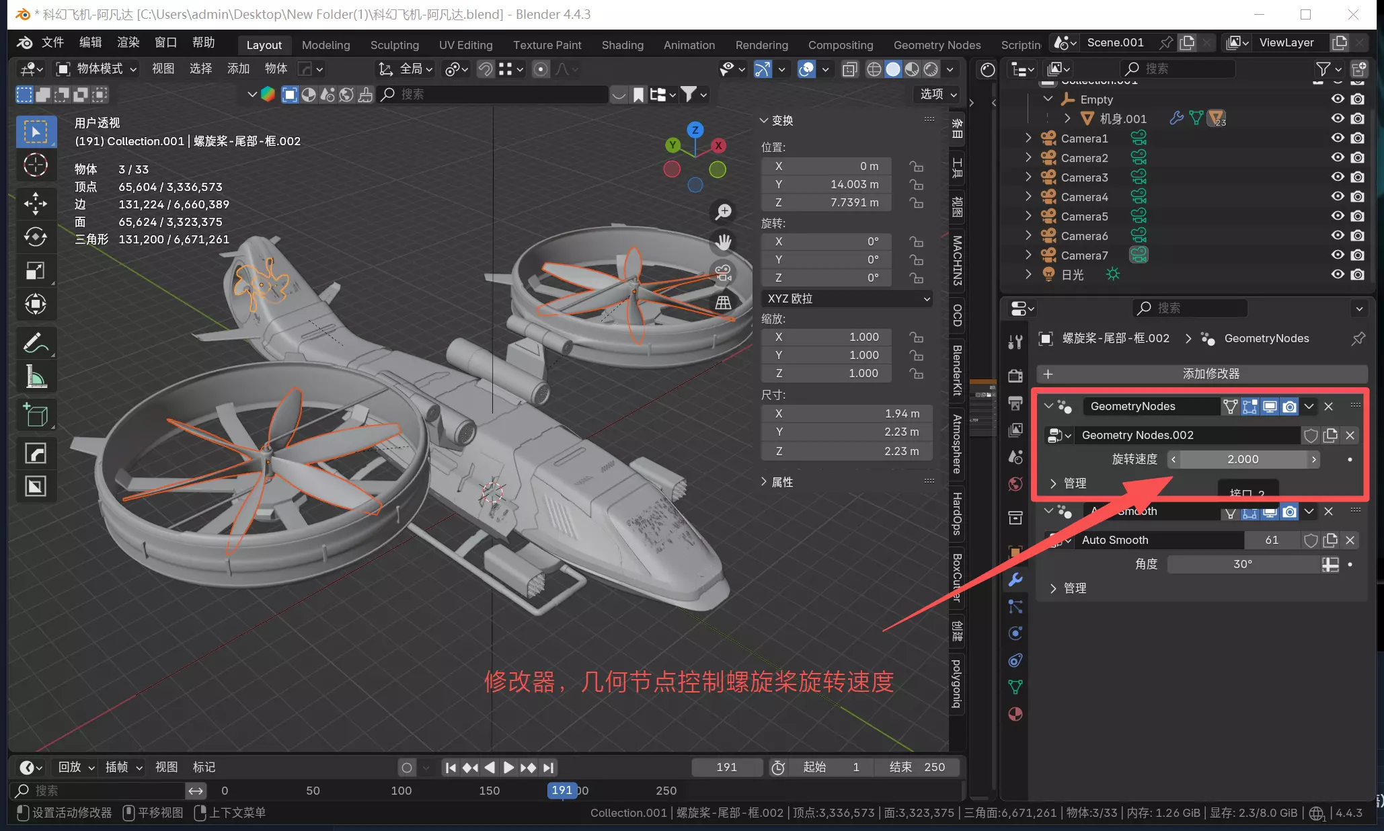The width and height of the screenshot is (1384, 831).
Task: Expand the 属性 panel in sidebar
Action: 777,482
